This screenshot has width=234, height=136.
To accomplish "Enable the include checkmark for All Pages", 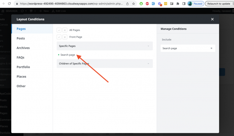I will (x=59, y=30).
